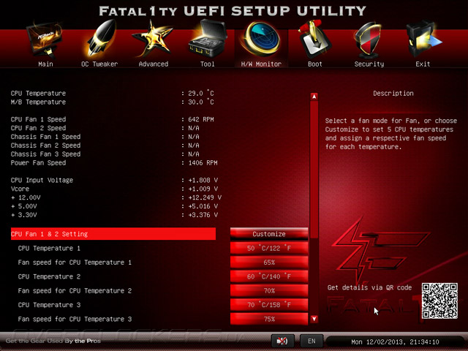Open the Security tab label
This screenshot has height=351, width=468.
369,64
